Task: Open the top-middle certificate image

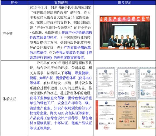Action: 126,83
